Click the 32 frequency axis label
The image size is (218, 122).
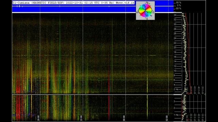(x=175, y=20)
